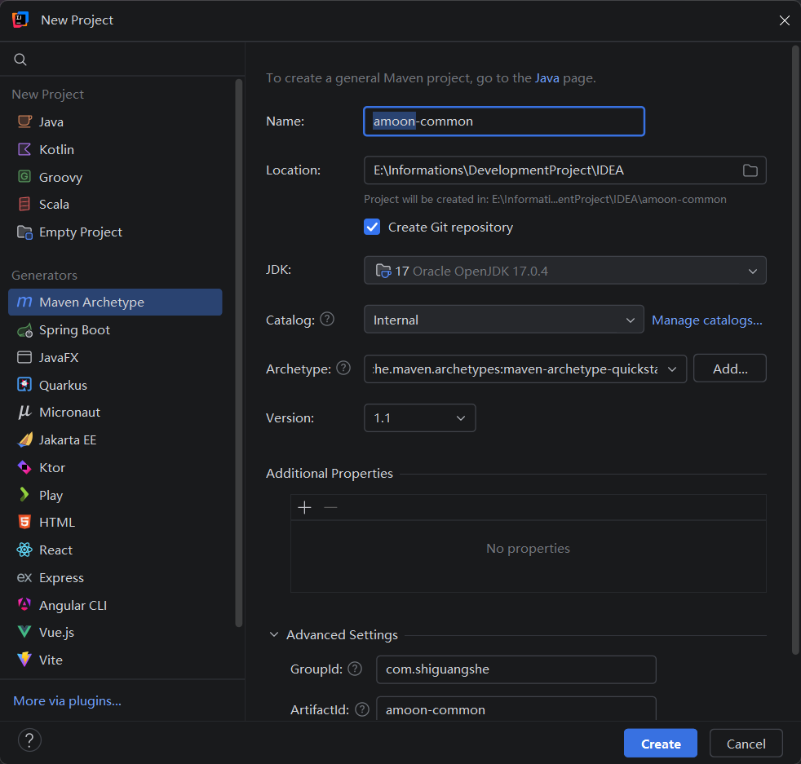Open the Archetype combo box
801x764 pixels.
point(525,369)
